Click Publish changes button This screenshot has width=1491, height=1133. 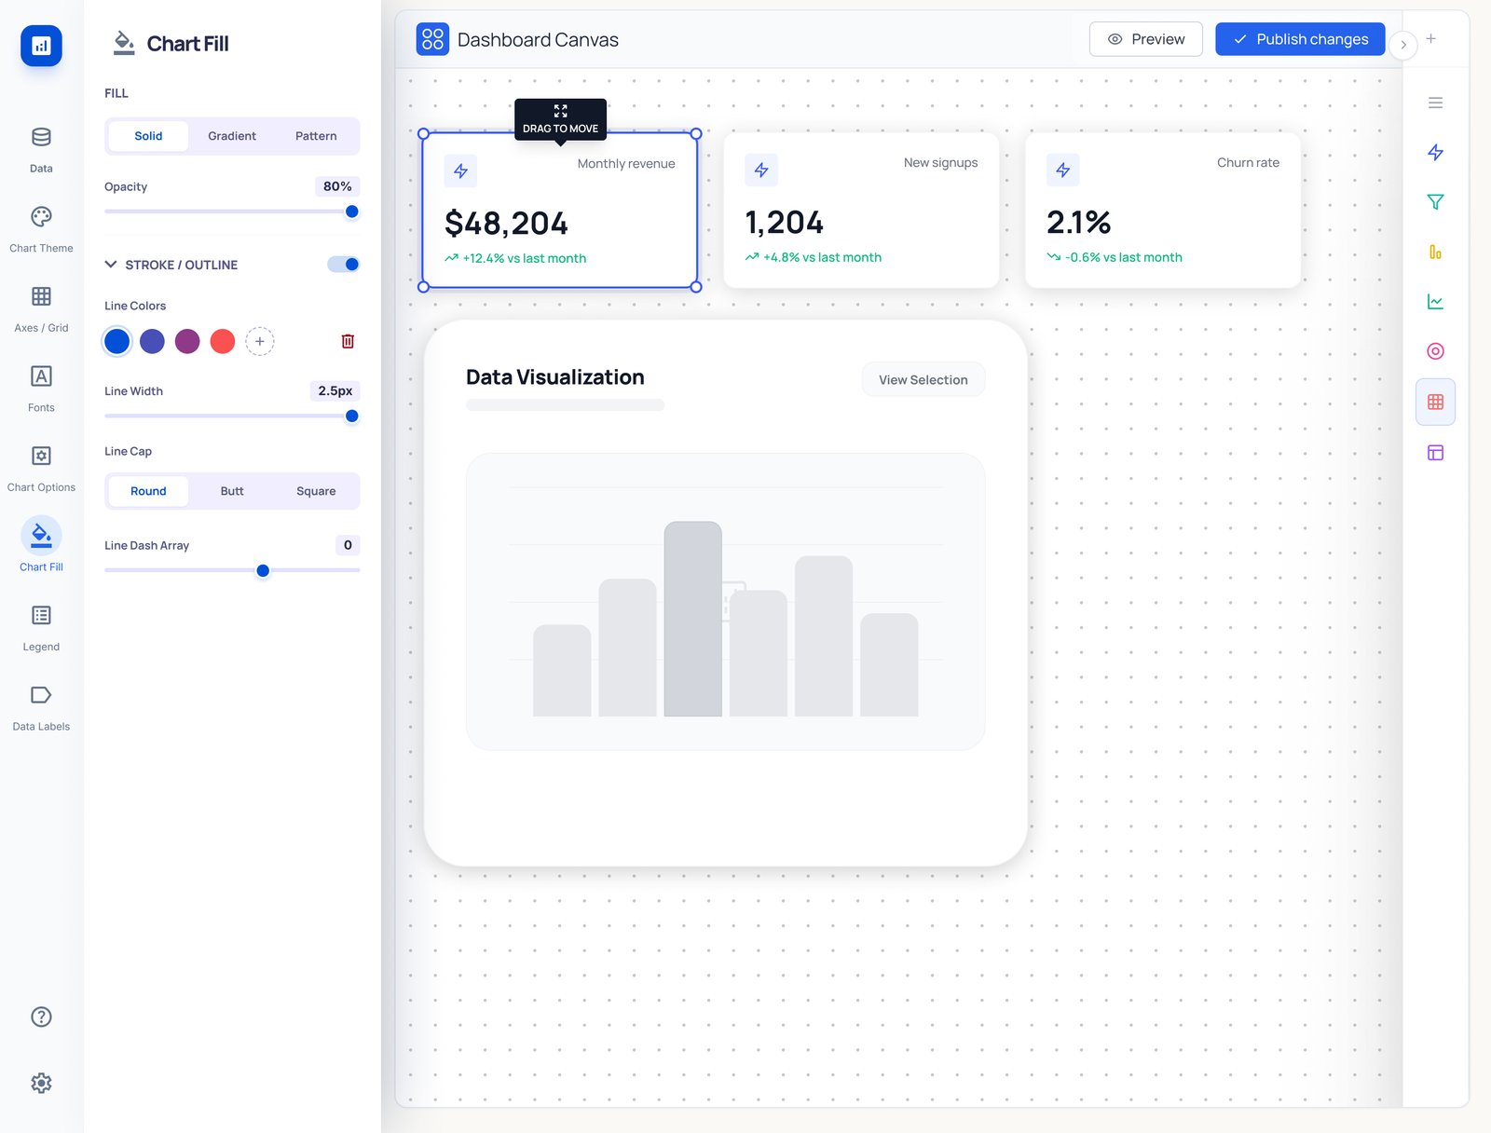[1300, 39]
